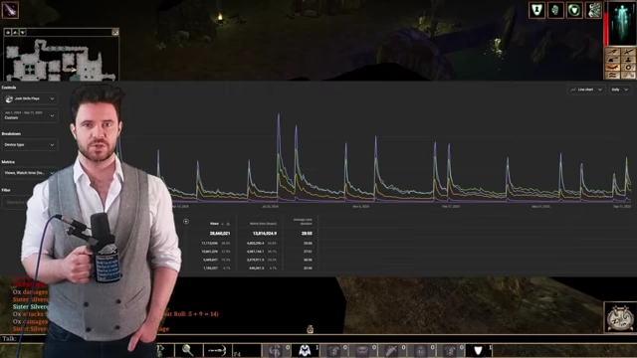Open the Line chart type dropdown
Screen dimensions: 637x358
pos(586,89)
